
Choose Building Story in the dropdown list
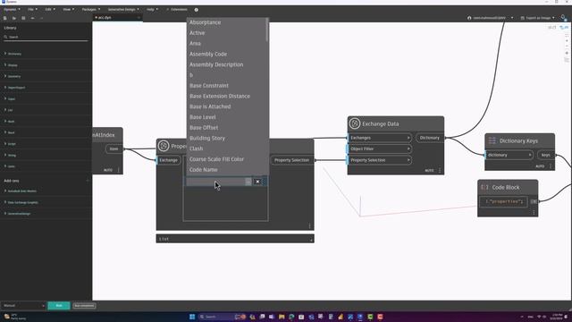pyautogui.click(x=207, y=139)
